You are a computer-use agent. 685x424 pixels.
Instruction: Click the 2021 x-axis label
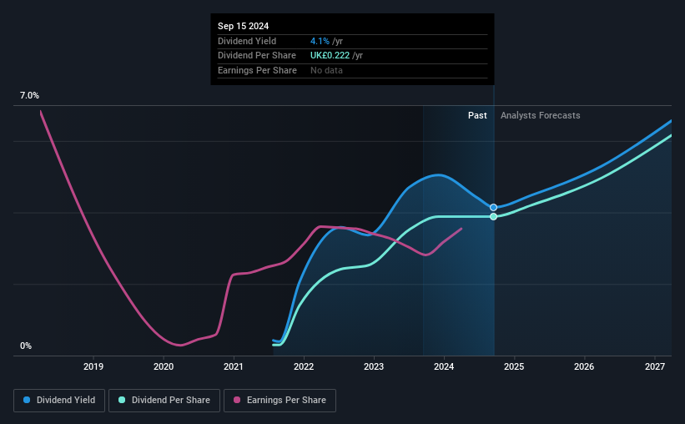[234, 366]
